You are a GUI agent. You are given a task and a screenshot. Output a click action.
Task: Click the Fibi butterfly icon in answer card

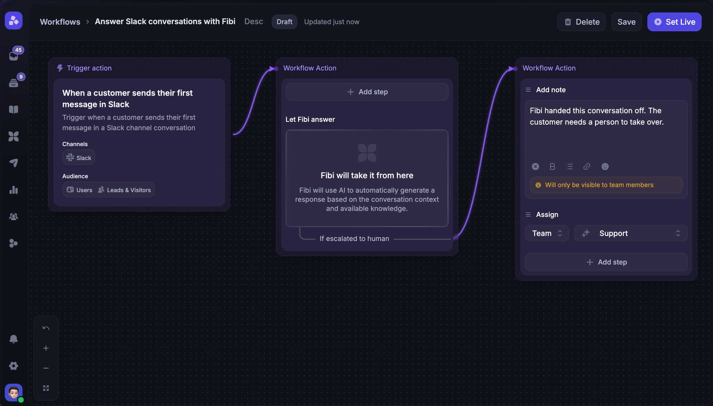tap(367, 153)
